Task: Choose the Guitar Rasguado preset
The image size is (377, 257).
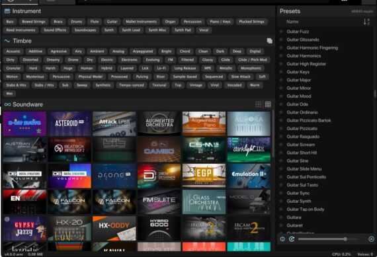Action: tap(303, 136)
